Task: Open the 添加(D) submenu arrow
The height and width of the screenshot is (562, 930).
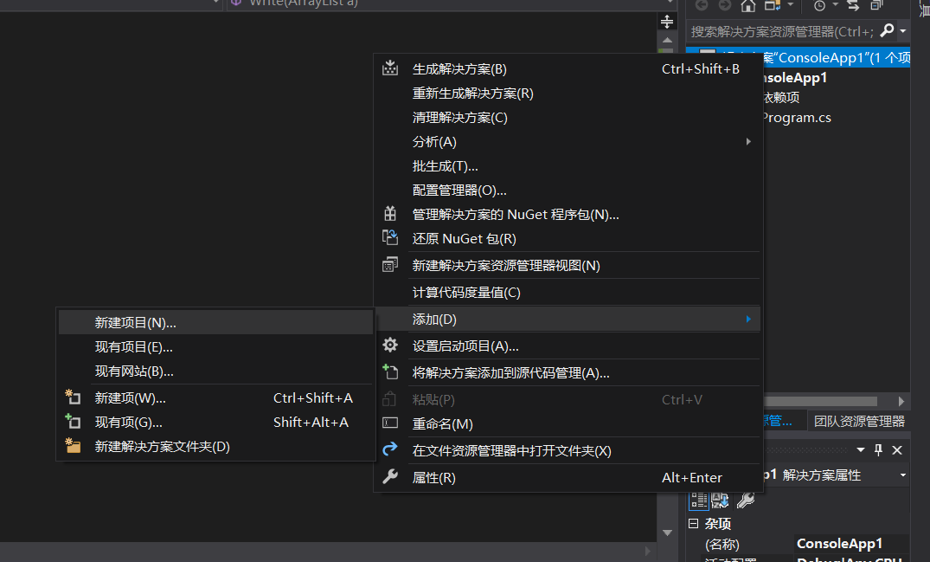Action: point(748,319)
